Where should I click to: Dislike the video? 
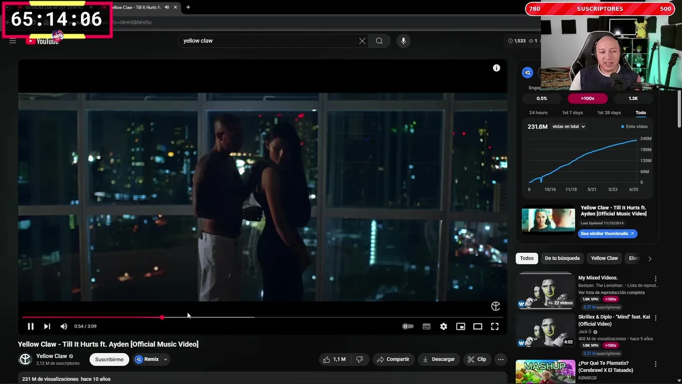click(x=359, y=359)
